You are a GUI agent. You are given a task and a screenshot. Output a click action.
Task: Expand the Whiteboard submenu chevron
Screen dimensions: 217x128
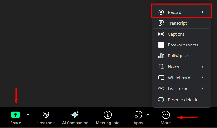(x=202, y=78)
